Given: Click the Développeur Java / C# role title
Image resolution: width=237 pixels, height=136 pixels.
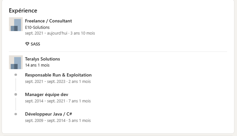Looking at the screenshot, I should pyautogui.click(x=49, y=114).
